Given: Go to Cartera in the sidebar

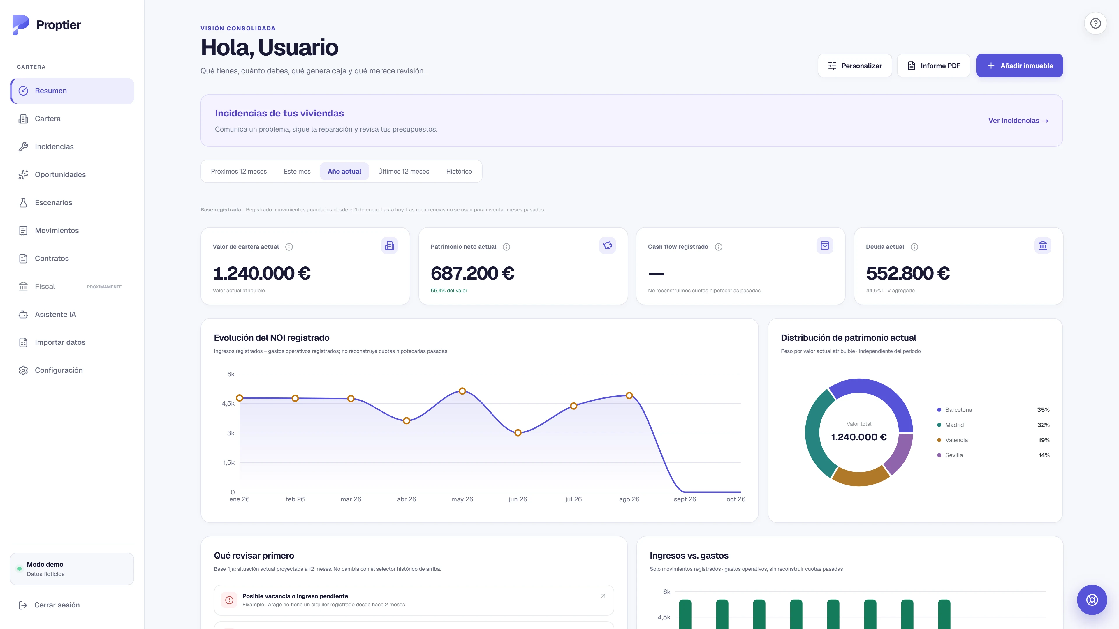Looking at the screenshot, I should (72, 119).
